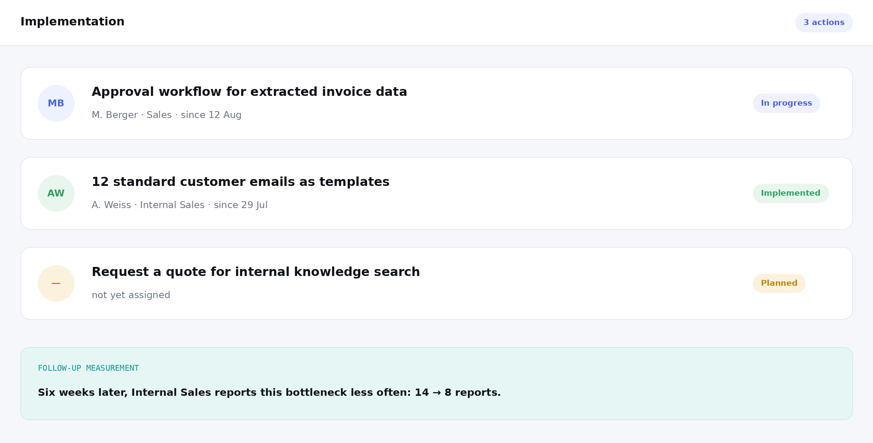Click the Implemented status pill
Image resolution: width=873 pixels, height=443 pixels.
click(791, 193)
